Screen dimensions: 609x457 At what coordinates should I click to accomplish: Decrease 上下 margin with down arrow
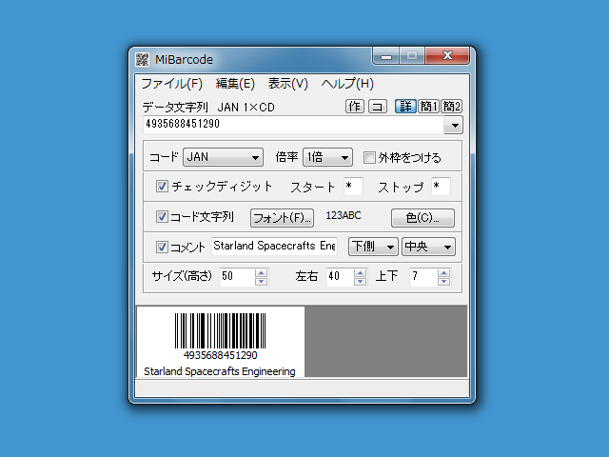[x=443, y=282]
